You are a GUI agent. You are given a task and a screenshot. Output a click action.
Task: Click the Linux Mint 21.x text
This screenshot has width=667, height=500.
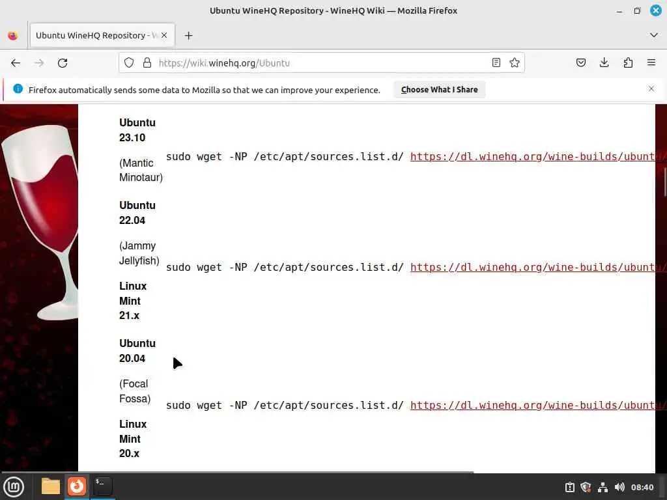click(133, 301)
